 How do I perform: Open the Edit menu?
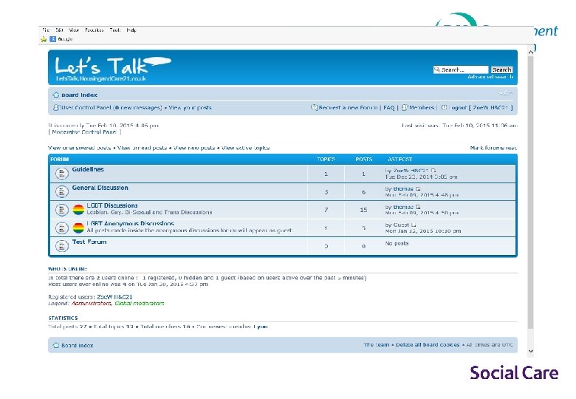pos(60,30)
